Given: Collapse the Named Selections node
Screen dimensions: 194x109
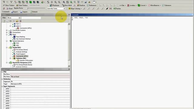Looking at the screenshot, I should click(x=7, y=41).
